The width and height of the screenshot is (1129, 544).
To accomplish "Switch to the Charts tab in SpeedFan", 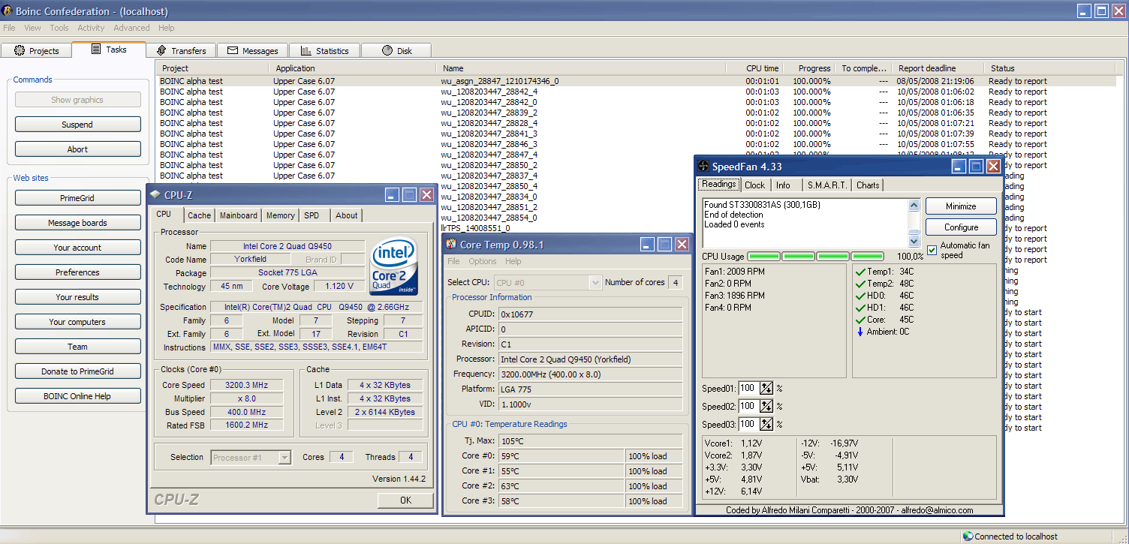I will (x=868, y=185).
